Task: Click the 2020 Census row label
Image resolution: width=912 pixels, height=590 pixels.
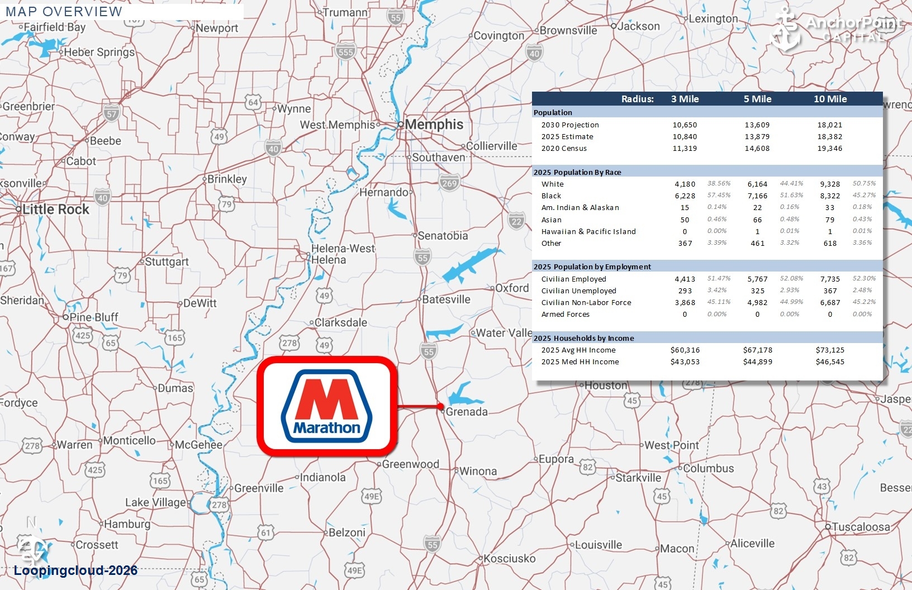Action: [x=564, y=148]
